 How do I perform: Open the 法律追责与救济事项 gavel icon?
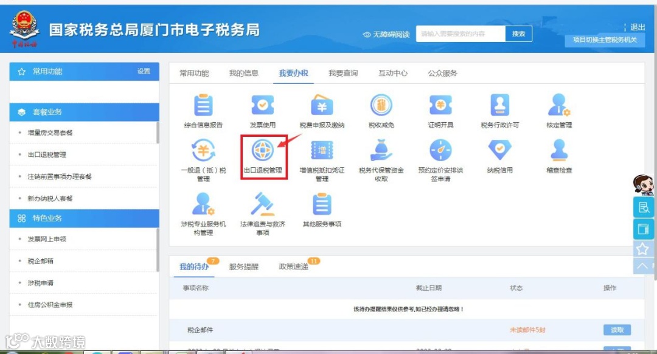[x=263, y=204]
